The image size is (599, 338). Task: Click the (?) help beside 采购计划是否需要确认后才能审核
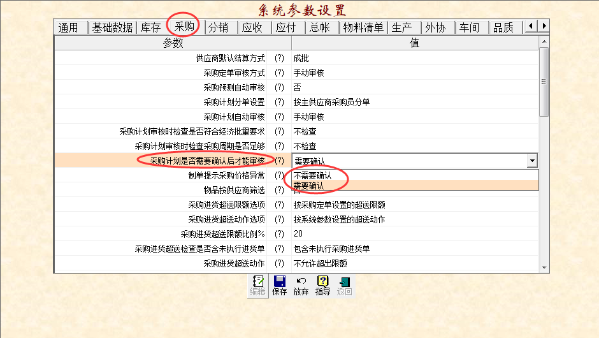279,161
